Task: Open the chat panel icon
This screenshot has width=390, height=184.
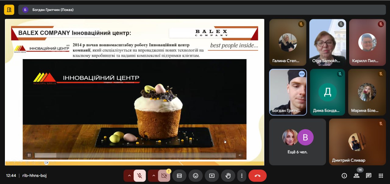Action: [x=368, y=176]
